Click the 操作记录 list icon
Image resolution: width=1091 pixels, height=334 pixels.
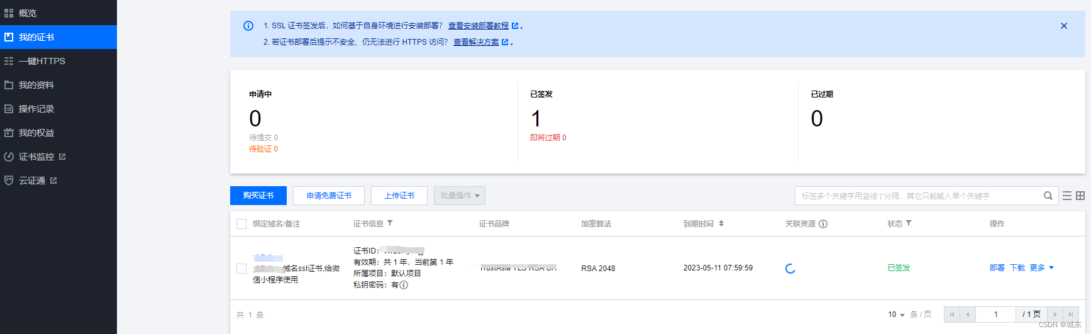(9, 109)
